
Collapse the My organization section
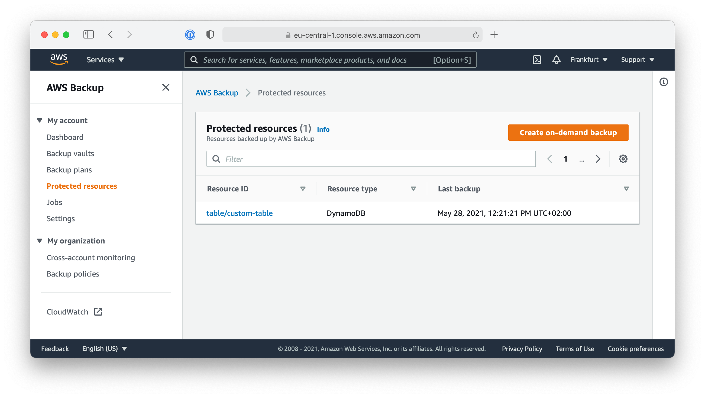click(x=40, y=240)
